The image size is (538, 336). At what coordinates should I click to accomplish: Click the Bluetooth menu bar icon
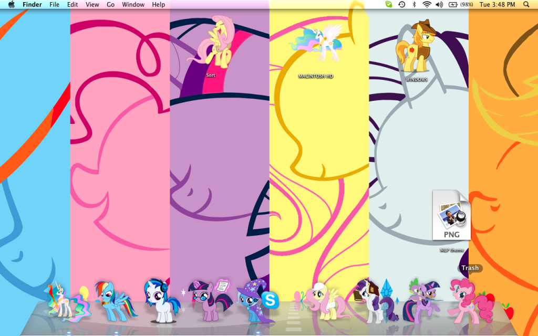(414, 4)
